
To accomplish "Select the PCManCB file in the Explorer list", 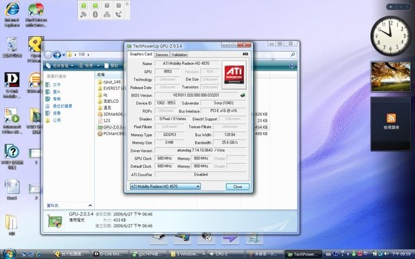I will [x=111, y=133].
